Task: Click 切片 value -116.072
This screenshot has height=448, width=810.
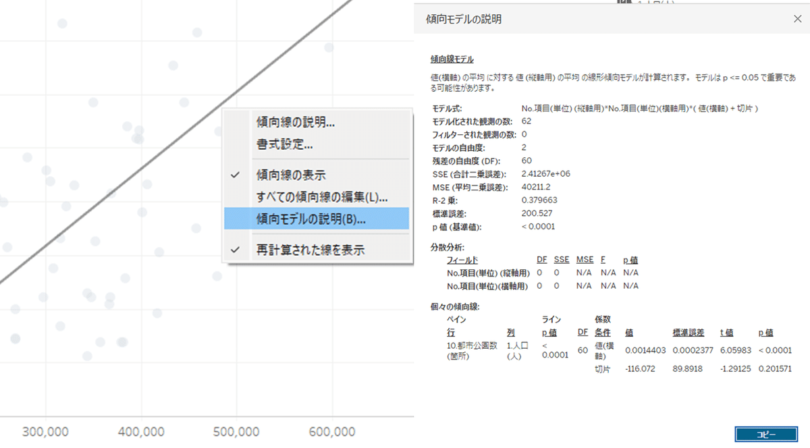Action: [x=640, y=370]
